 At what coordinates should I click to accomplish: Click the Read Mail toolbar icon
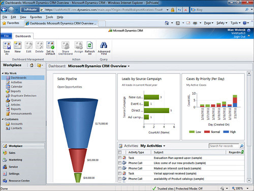click(188, 23)
